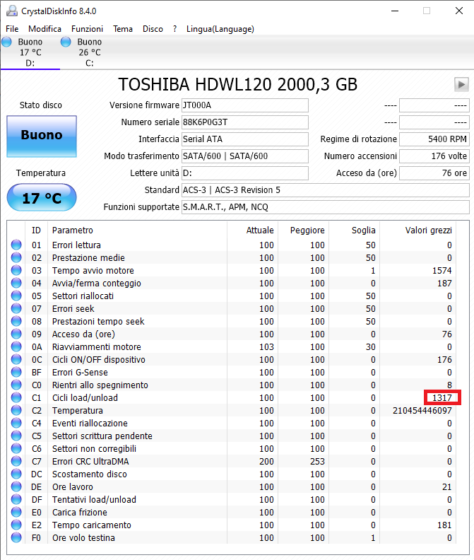Click status orb of Cicli ON/OFF dispositivo row

[16, 359]
